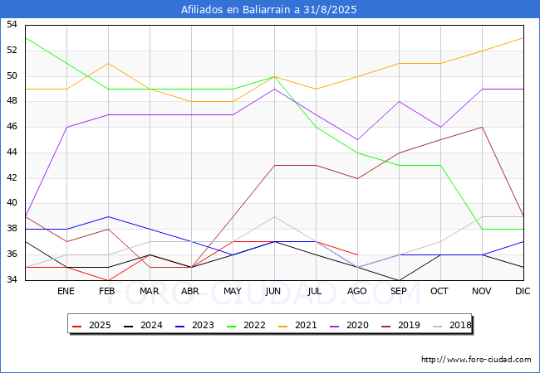The image size is (540, 373).
Task: Click the red 2025 line swatch
Action: (78, 326)
